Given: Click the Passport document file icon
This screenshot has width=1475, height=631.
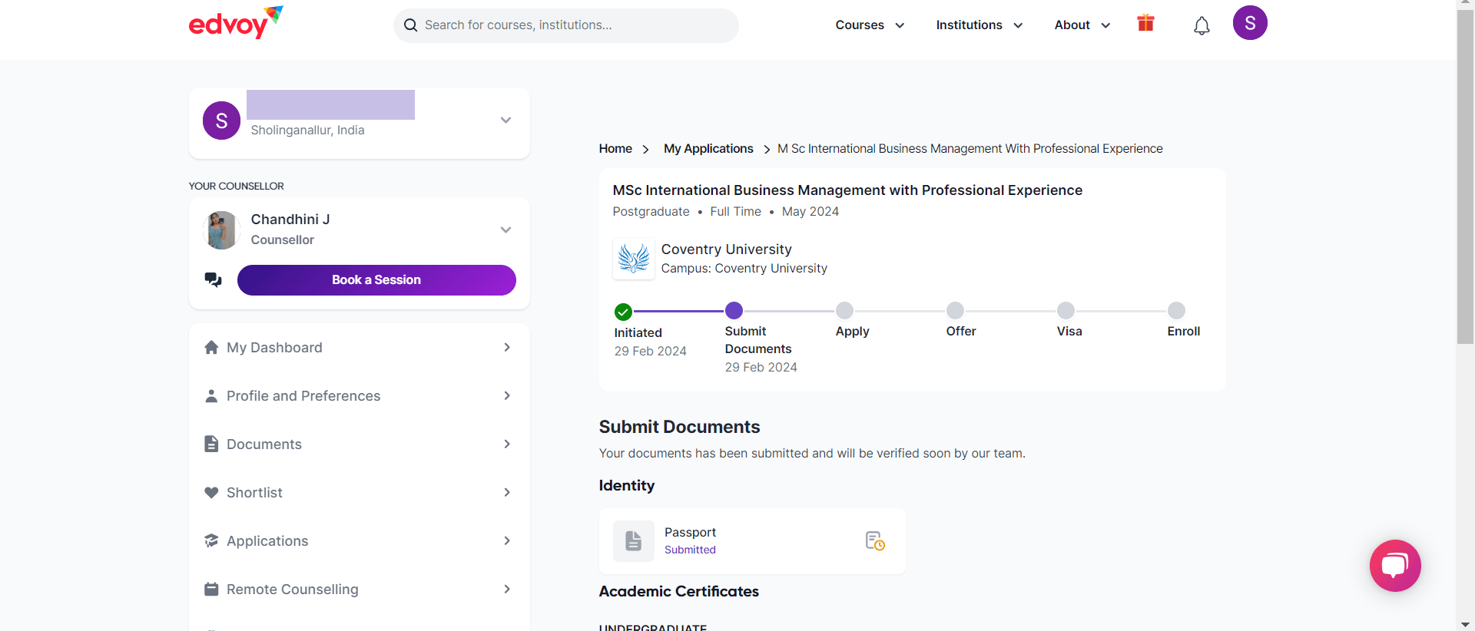Looking at the screenshot, I should (x=634, y=541).
